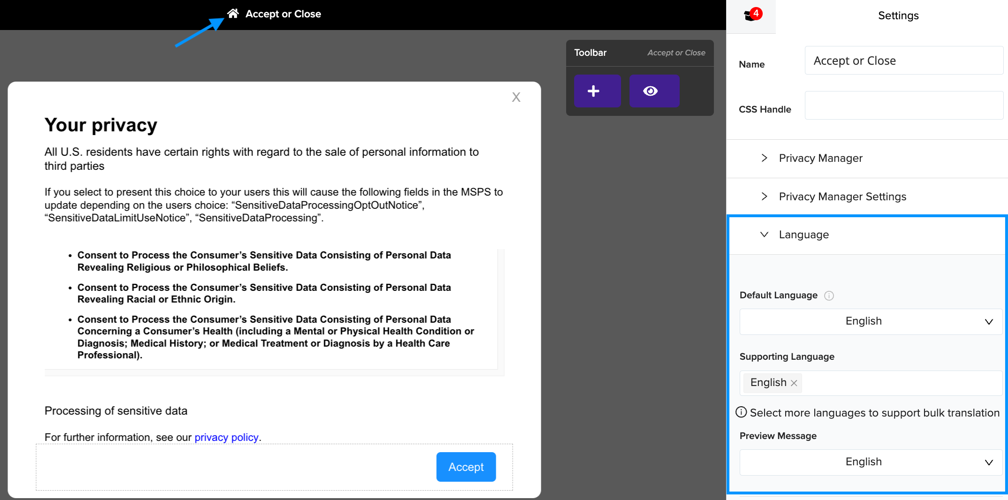Image resolution: width=1008 pixels, height=500 pixels.
Task: Click the "Your privacy" heading
Action: [x=101, y=125]
